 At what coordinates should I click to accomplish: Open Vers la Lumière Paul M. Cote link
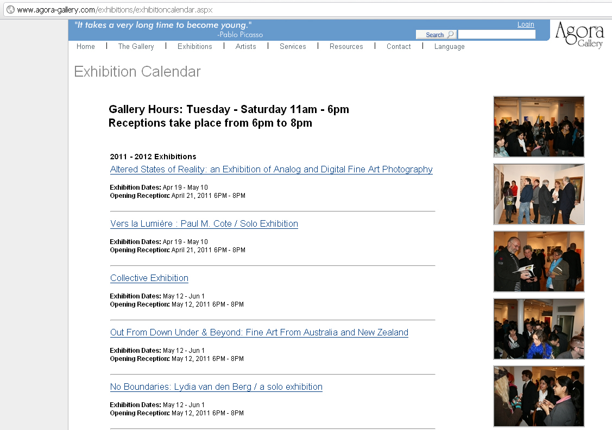click(204, 224)
